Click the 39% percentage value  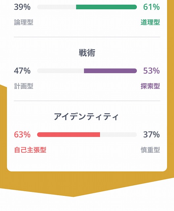(x=22, y=7)
